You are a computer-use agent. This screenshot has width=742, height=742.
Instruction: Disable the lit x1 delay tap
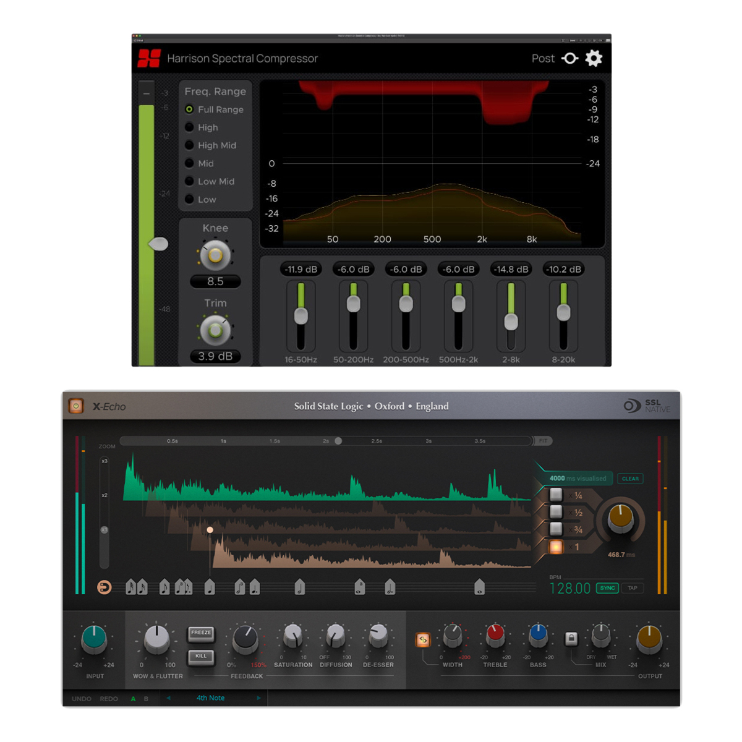coord(556,547)
